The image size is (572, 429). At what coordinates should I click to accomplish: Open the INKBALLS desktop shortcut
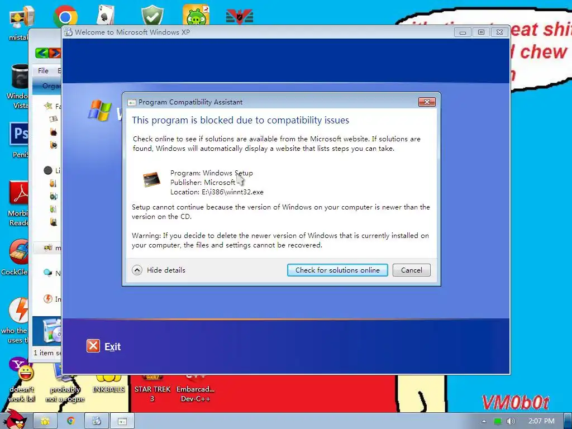click(109, 385)
